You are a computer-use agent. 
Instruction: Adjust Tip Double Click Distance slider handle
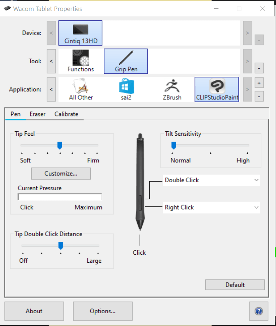60,246
